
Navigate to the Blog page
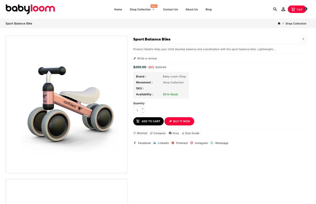tap(209, 10)
